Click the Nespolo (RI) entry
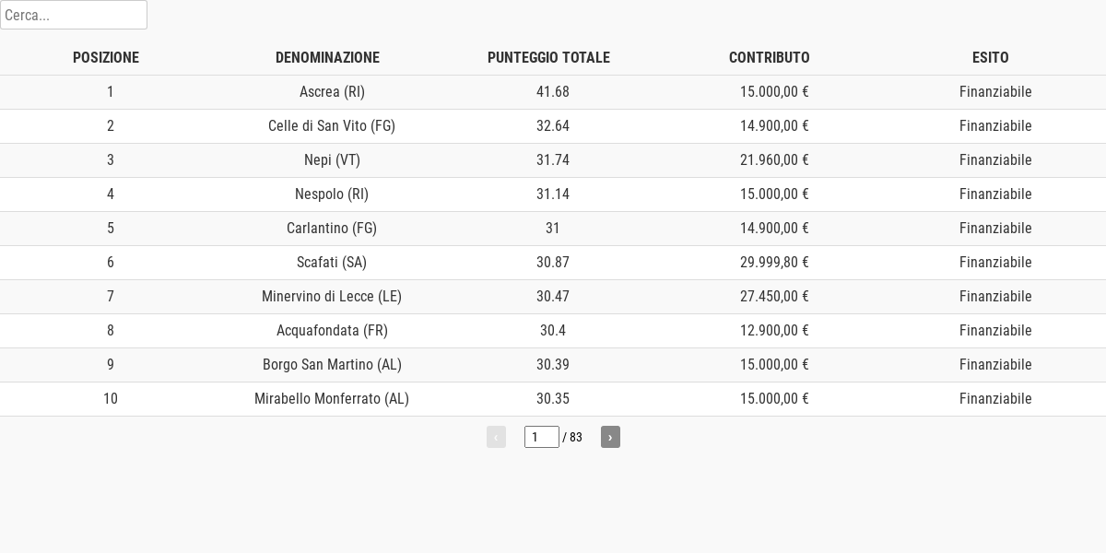The image size is (1106, 553). click(x=332, y=194)
